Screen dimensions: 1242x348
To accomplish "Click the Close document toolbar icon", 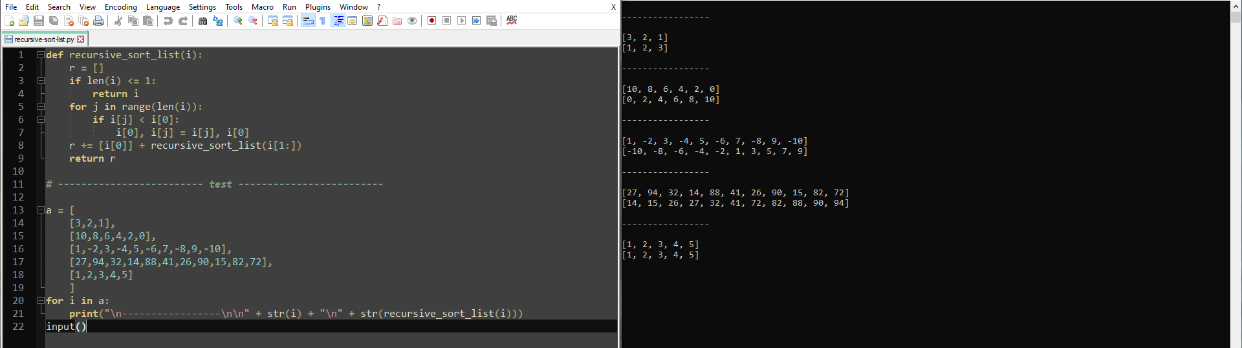I will (x=69, y=21).
